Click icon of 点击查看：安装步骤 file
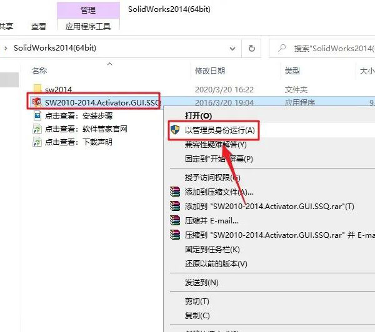This screenshot has width=375, height=332. pos(37,115)
